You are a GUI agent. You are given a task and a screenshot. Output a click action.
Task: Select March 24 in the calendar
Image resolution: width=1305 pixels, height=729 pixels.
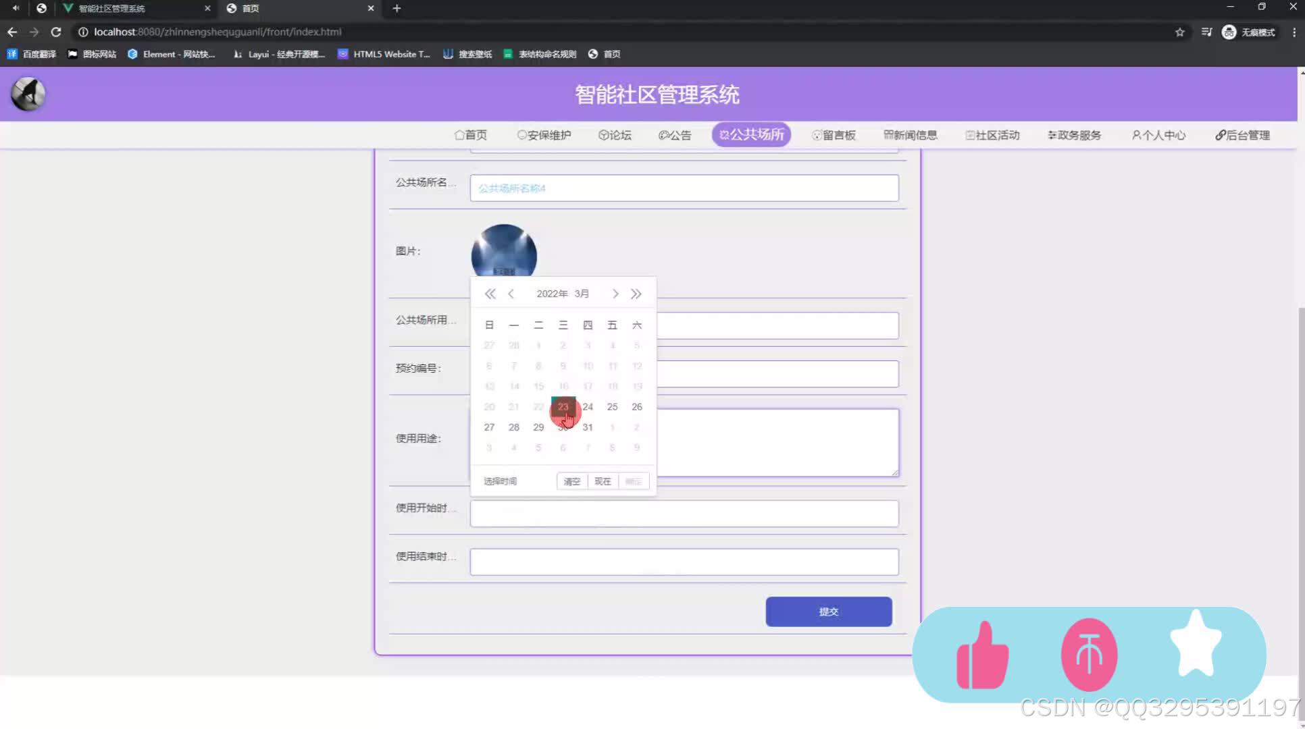[588, 407]
